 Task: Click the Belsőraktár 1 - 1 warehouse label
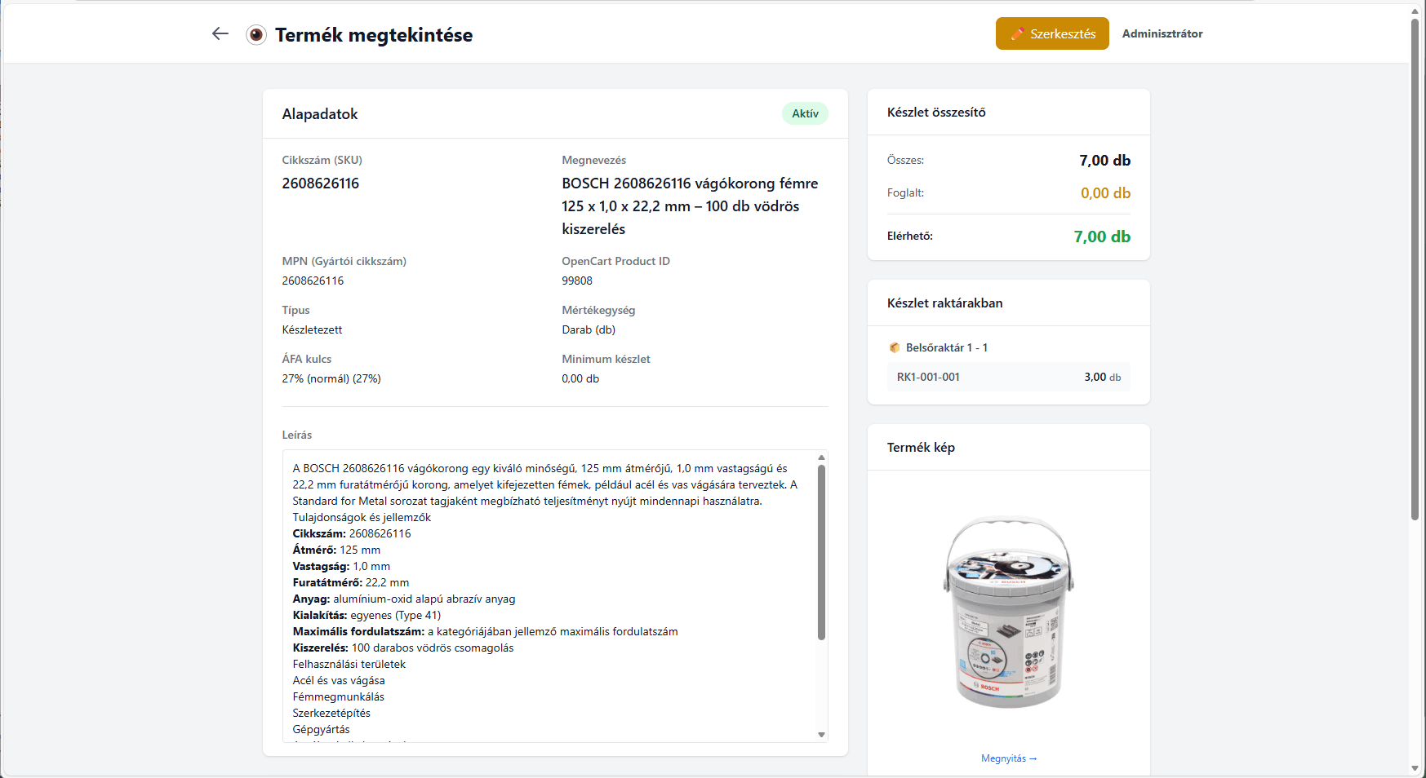[x=946, y=348]
